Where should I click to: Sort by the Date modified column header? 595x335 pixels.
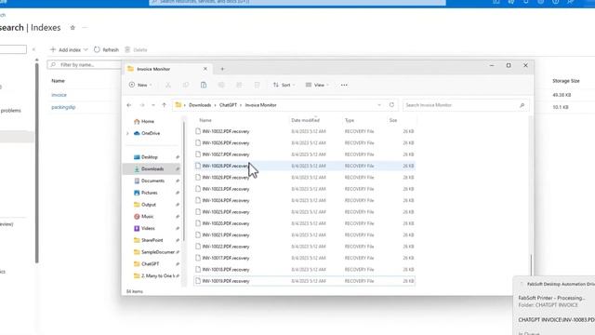[x=305, y=120]
